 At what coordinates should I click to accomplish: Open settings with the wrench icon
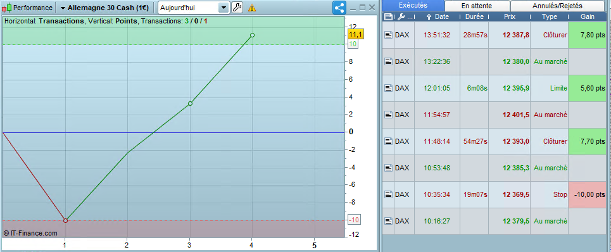237,8
